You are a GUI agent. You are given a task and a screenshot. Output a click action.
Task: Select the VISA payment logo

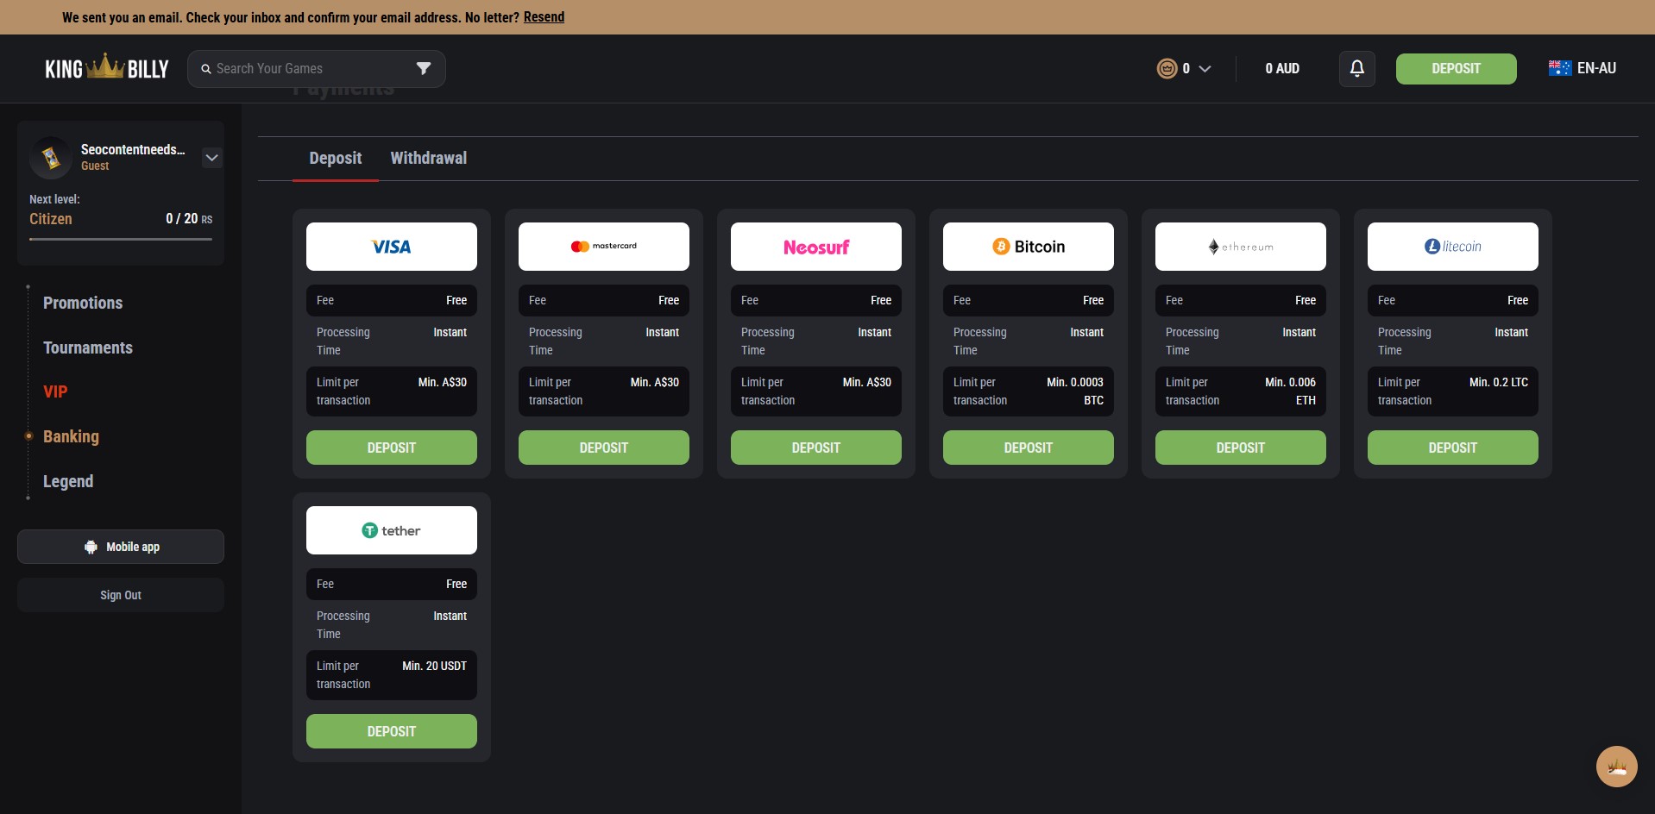point(392,247)
